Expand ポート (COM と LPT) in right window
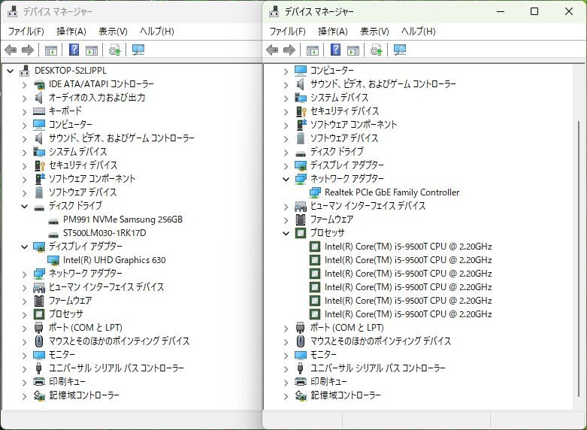 click(286, 328)
